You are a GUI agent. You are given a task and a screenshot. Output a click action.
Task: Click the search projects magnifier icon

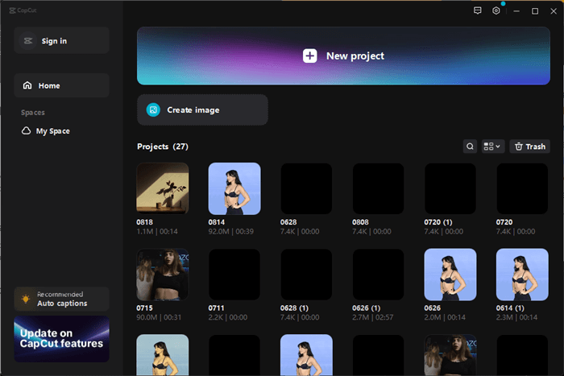click(x=471, y=147)
